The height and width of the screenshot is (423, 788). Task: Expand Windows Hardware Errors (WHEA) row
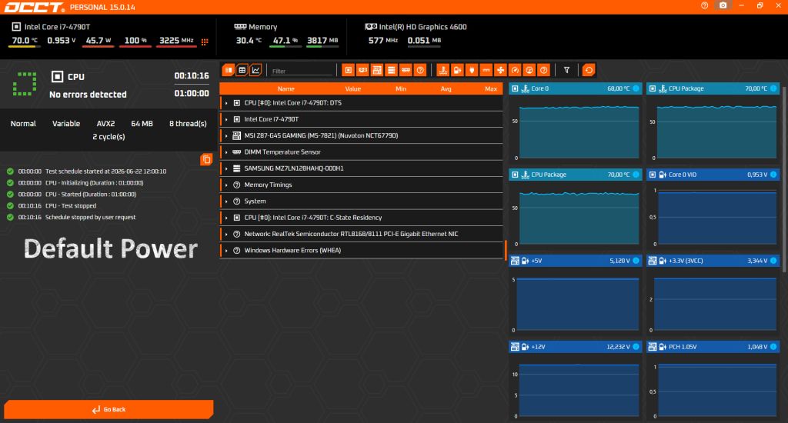point(362,250)
